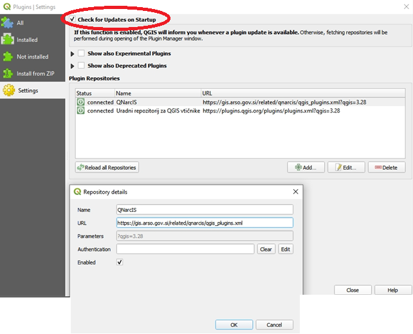The width and height of the screenshot is (413, 334).
Task: Click the Not installed puzzle icon
Action: click(7, 57)
